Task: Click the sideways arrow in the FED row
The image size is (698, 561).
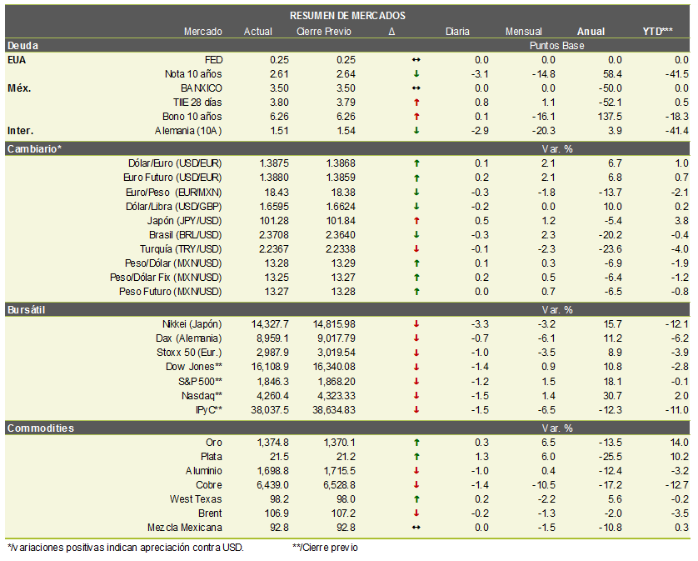Action: (x=416, y=60)
